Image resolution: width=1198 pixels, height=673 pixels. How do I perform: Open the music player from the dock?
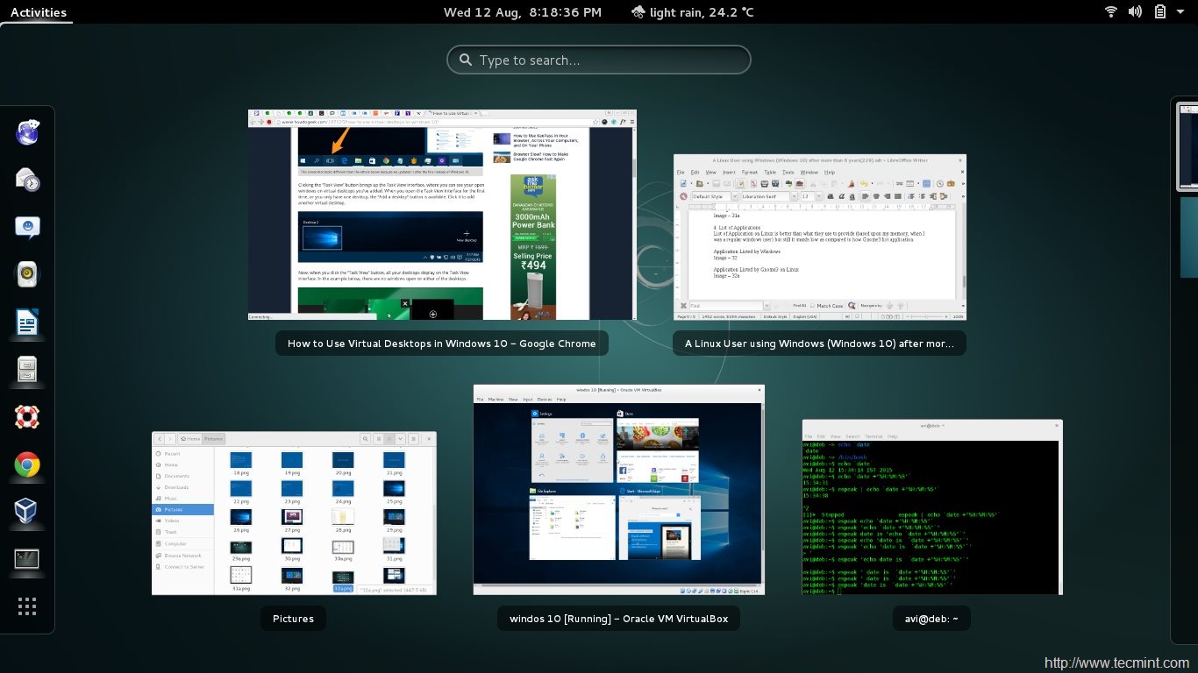26,274
